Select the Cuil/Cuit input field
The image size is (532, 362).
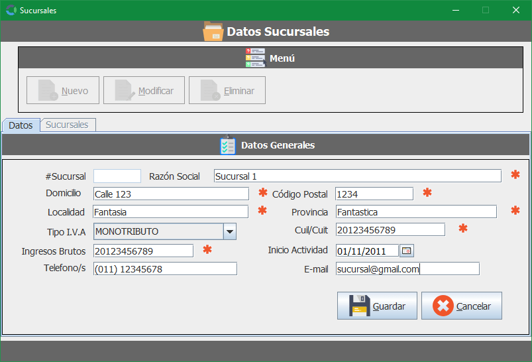pos(390,229)
